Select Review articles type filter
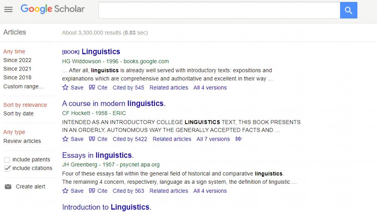The width and height of the screenshot is (377, 212). (x=22, y=141)
